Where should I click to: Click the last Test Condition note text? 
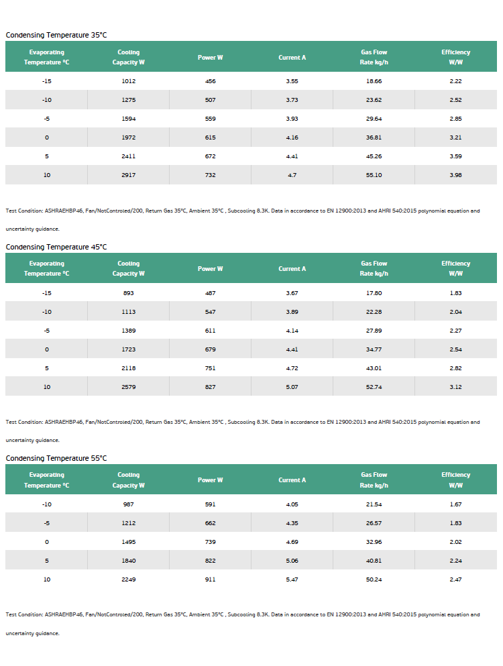coord(243,624)
